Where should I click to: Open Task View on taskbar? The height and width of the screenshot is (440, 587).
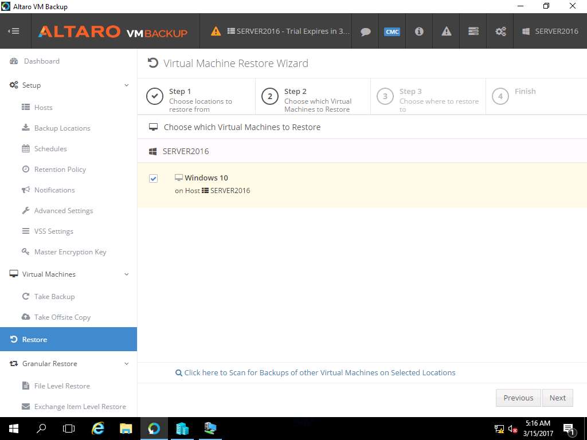pyautogui.click(x=69, y=429)
